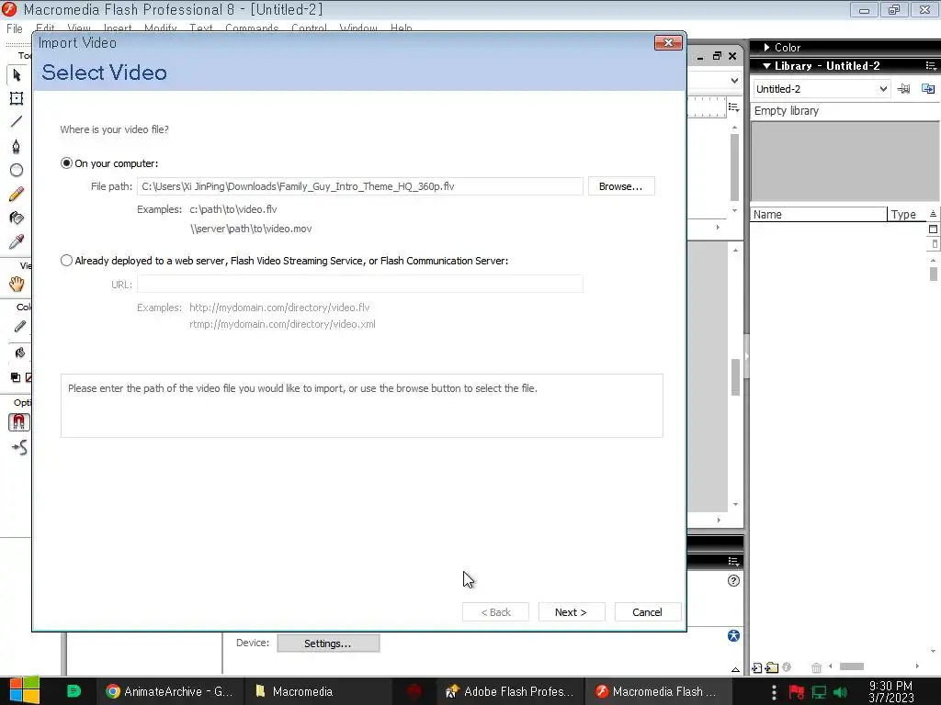This screenshot has width=941, height=705.
Task: Click the Library delete trash icon
Action: (816, 667)
